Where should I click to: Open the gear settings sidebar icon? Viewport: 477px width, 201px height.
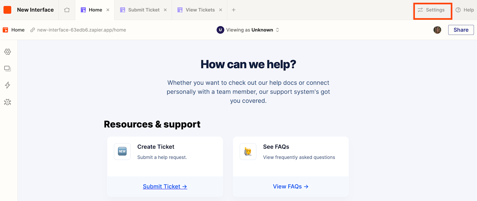pos(7,52)
